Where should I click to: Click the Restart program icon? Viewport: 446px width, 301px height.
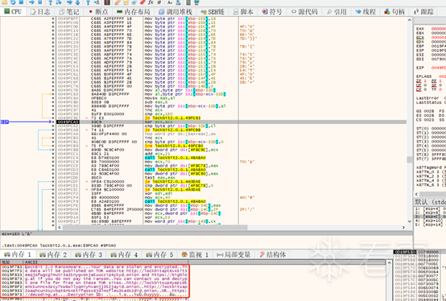coord(13,2)
